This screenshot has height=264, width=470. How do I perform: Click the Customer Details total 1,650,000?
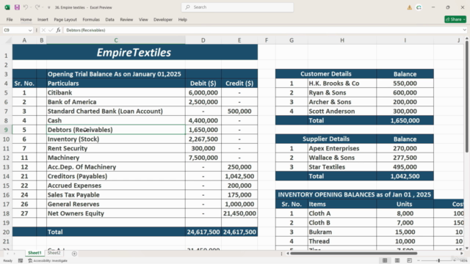click(x=405, y=120)
